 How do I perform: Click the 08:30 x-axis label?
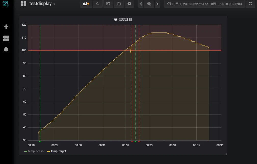pos(78,145)
